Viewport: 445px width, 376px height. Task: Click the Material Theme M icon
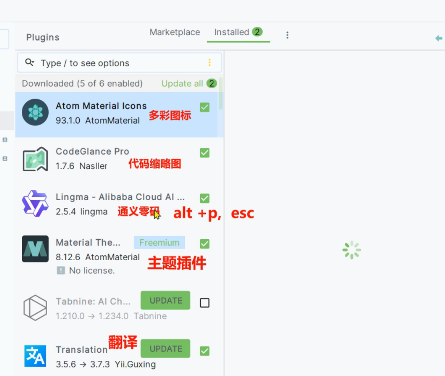(x=35, y=249)
